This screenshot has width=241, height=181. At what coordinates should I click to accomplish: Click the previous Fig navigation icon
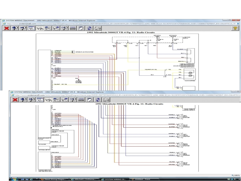tap(47, 28)
